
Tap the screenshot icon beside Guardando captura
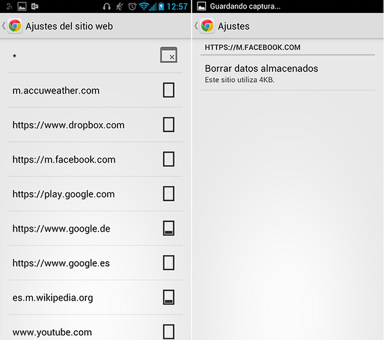pos(202,6)
